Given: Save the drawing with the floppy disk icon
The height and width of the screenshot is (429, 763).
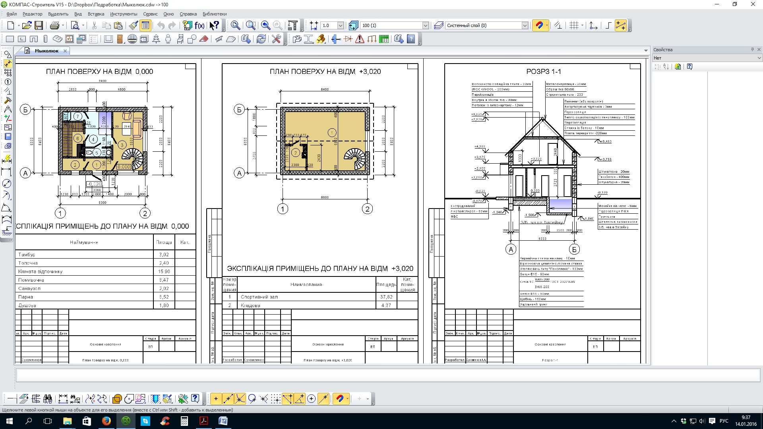Looking at the screenshot, I should coord(39,25).
